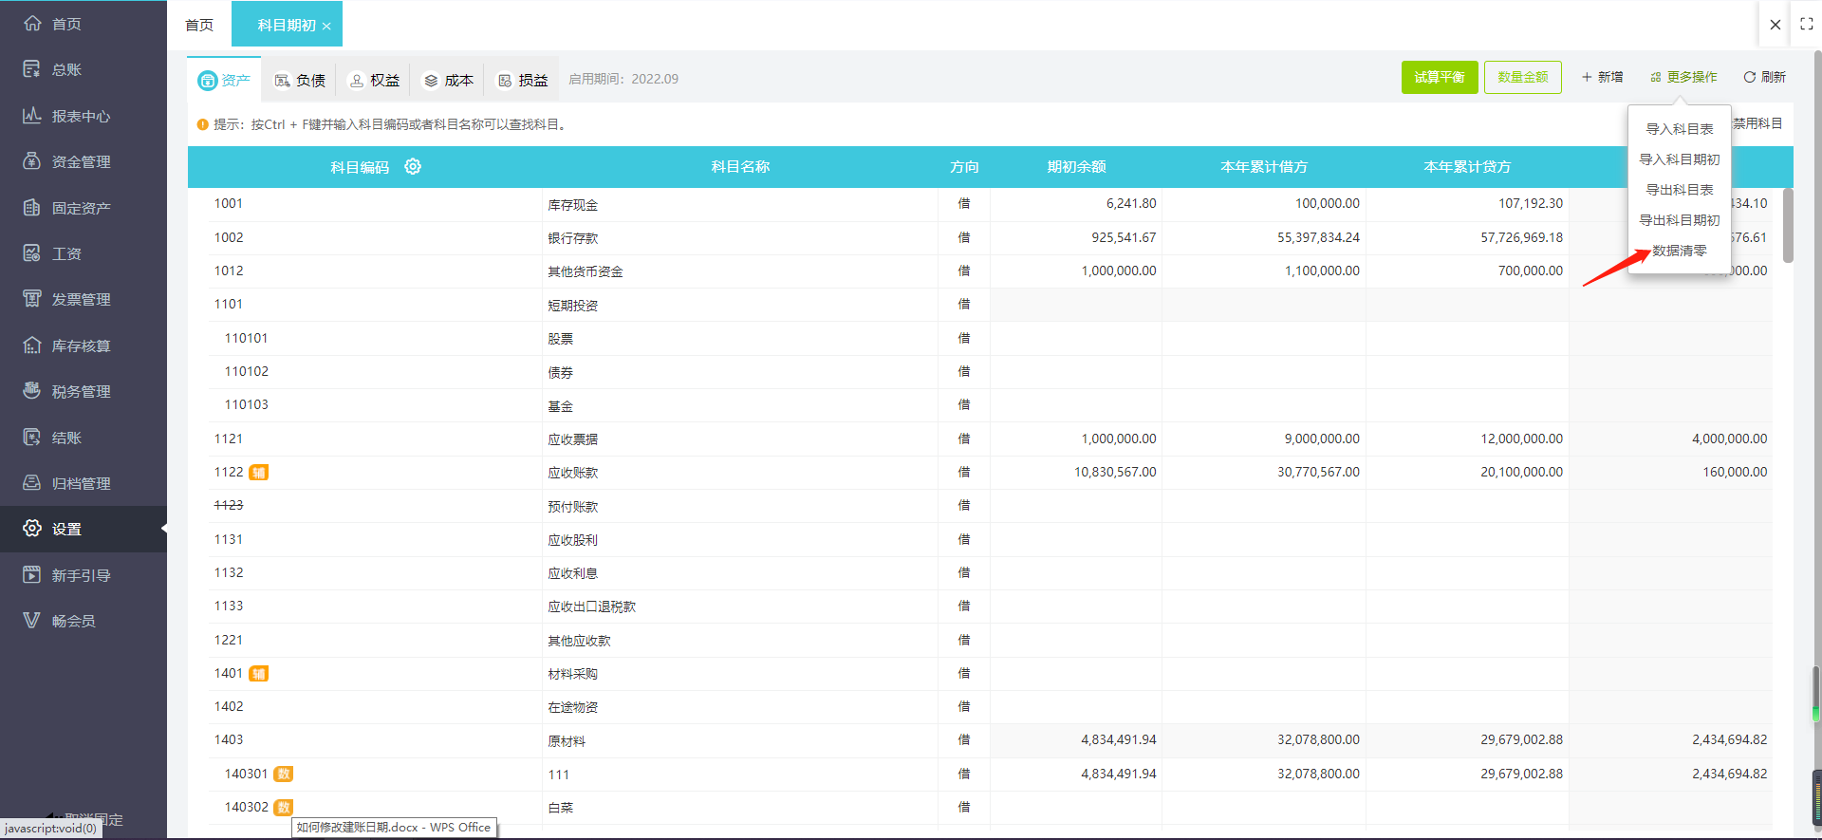Screen dimensions: 1822x840
Task: Open 报表中心 from the sidebar
Action: [81, 116]
